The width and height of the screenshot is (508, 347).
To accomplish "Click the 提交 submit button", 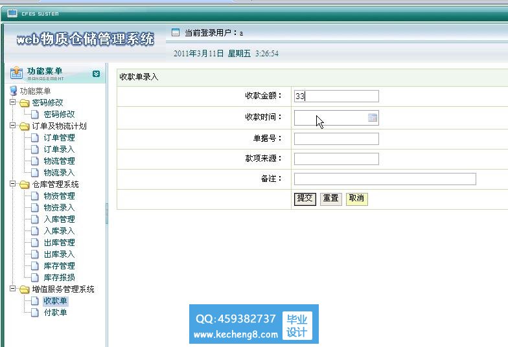I will coord(305,198).
